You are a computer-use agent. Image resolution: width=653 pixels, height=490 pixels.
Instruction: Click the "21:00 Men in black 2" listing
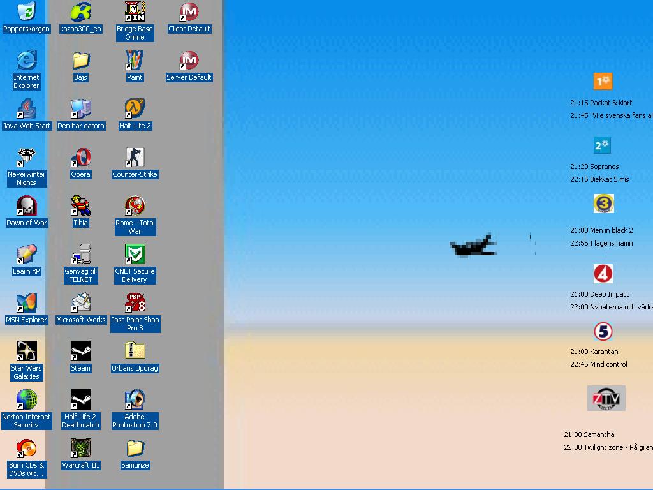click(601, 230)
